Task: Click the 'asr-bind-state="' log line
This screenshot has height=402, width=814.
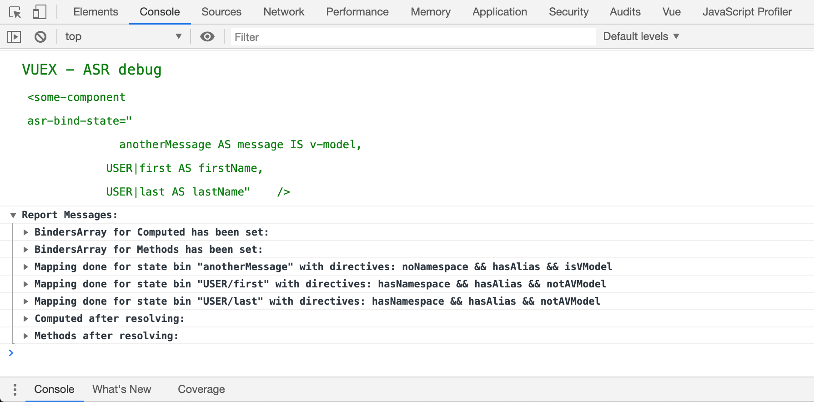Action: point(80,121)
